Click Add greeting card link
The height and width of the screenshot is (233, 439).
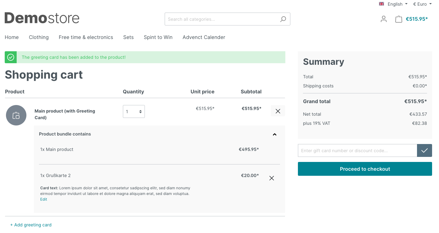31,225
